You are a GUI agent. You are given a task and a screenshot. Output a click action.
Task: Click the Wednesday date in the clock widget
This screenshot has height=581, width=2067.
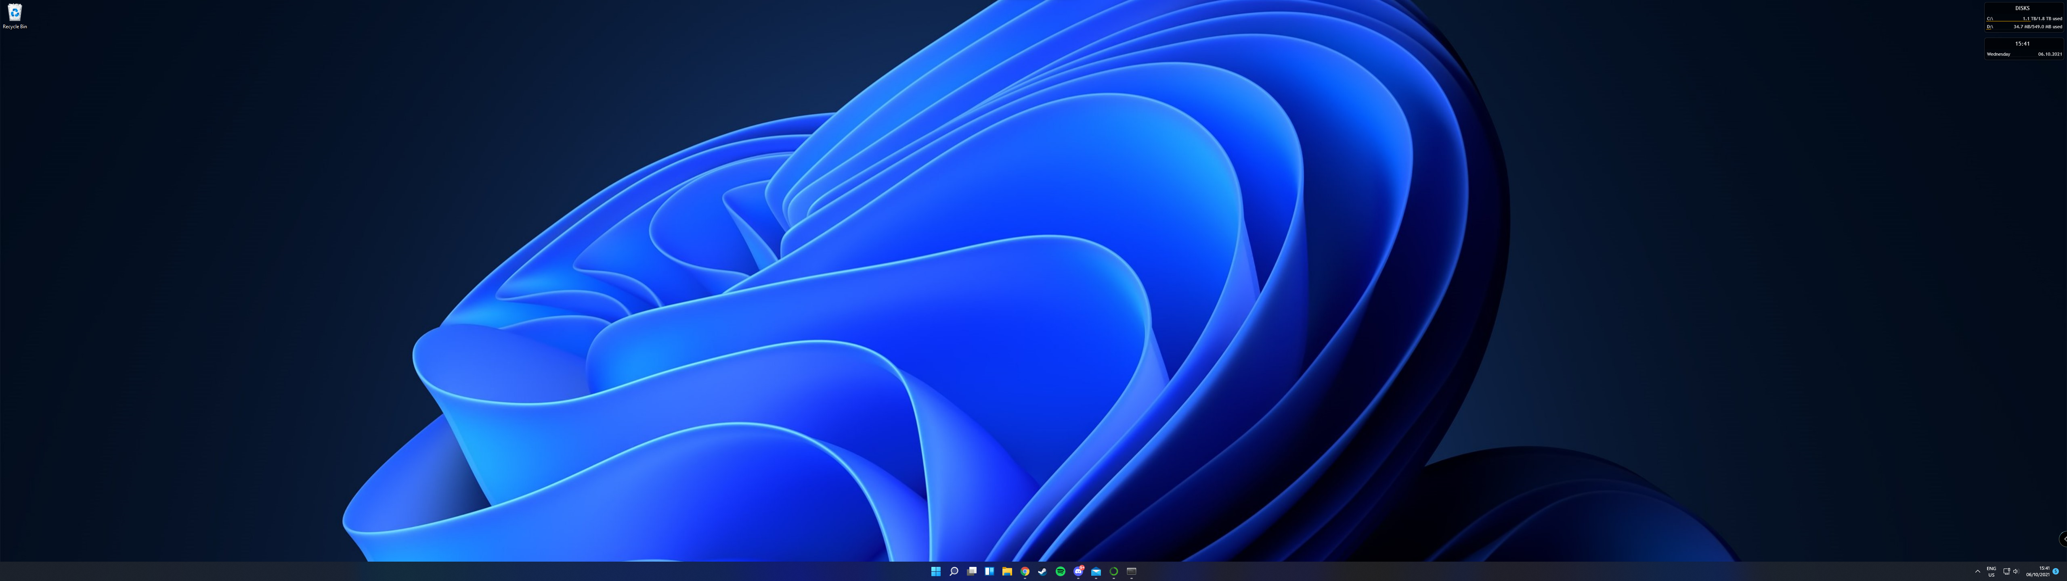(x=1999, y=54)
